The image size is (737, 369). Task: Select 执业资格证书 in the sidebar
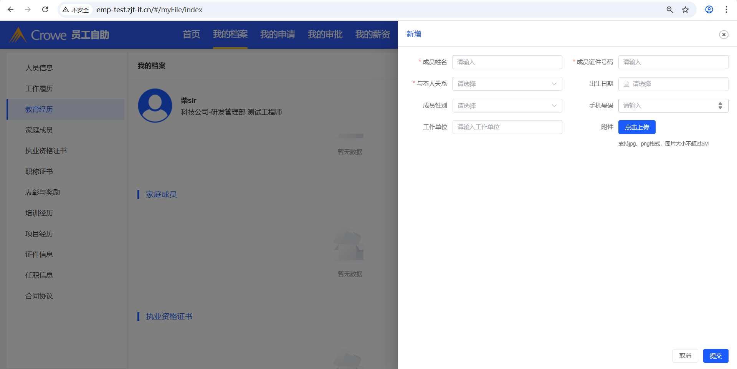(66, 151)
